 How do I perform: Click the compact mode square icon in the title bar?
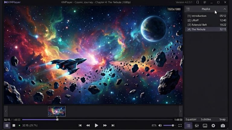click(198, 2)
